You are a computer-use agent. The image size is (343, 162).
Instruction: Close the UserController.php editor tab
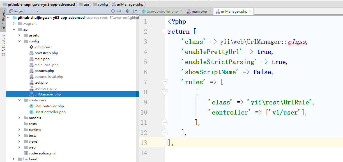click(181, 12)
